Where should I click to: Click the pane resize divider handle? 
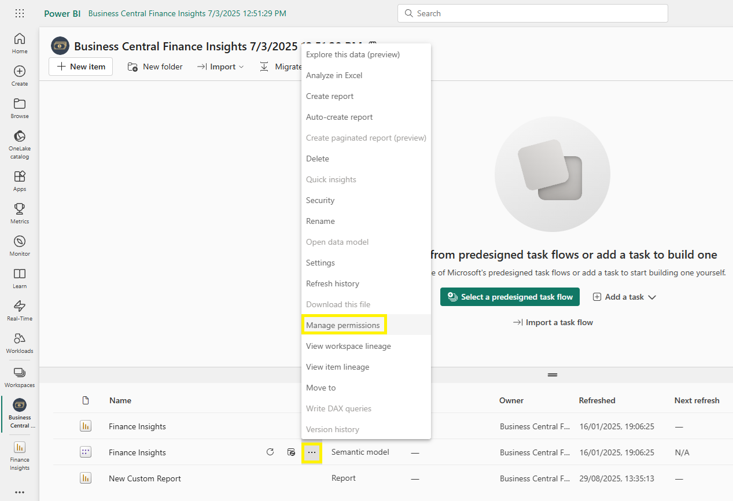(x=552, y=375)
